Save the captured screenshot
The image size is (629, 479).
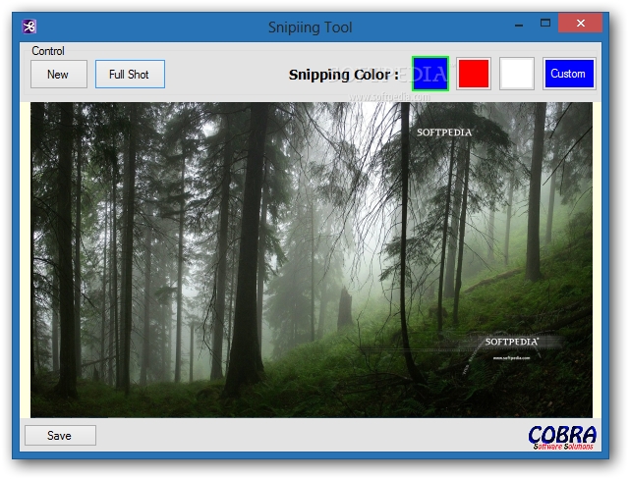[60, 436]
